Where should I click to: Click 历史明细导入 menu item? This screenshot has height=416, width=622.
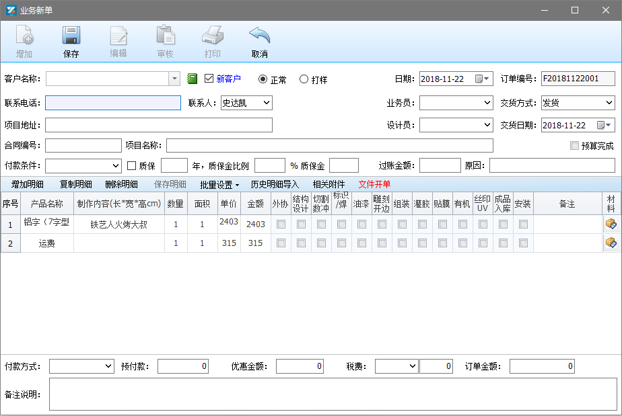pos(275,184)
